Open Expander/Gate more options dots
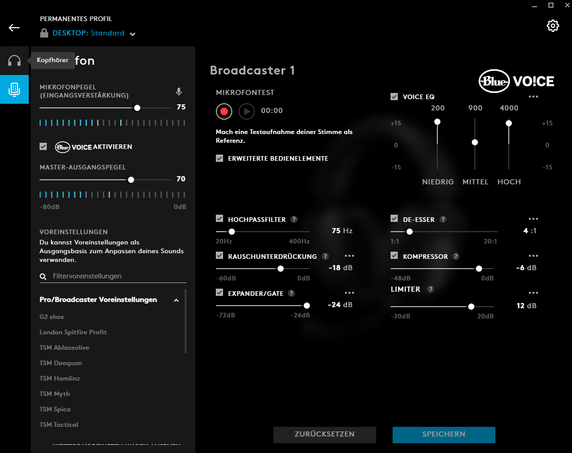Screen dimensions: 572x453 [x=349, y=293]
